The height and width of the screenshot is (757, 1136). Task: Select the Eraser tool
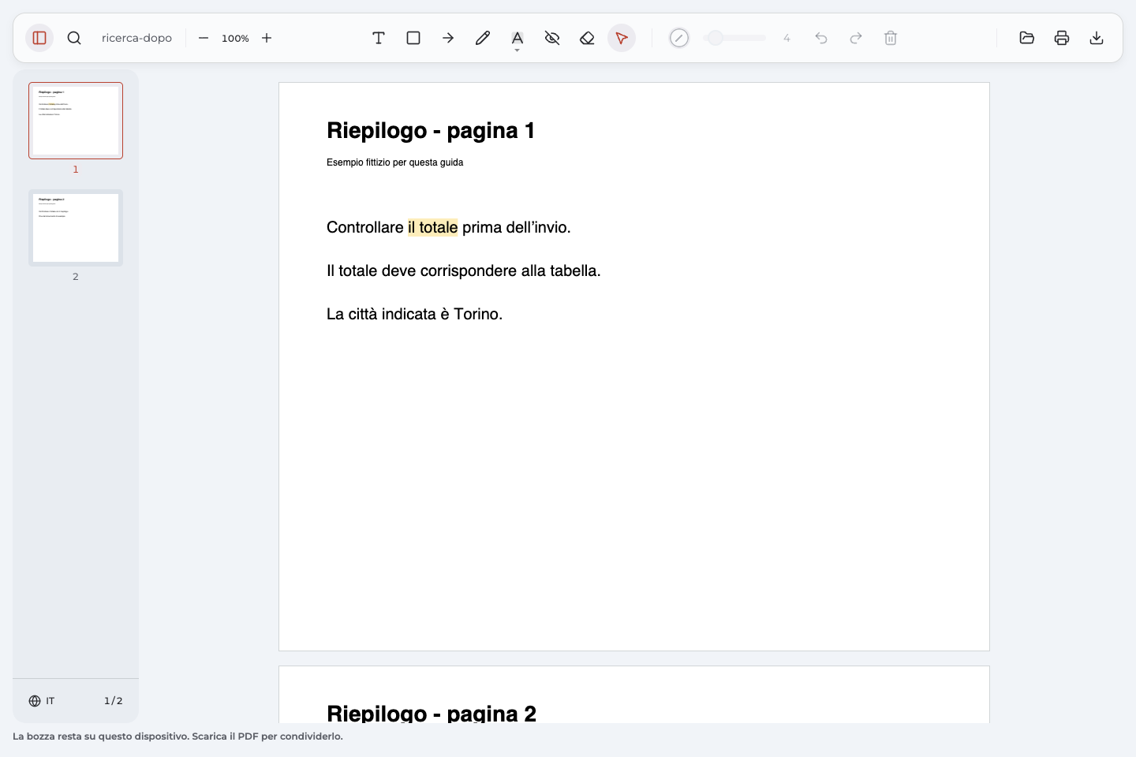(x=587, y=38)
